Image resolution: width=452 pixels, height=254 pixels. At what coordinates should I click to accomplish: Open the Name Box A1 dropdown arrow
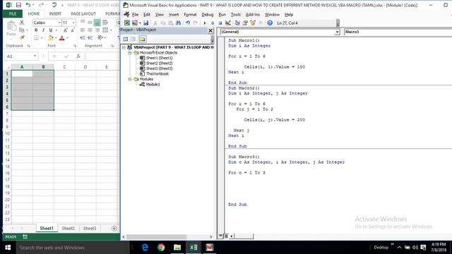tap(35, 56)
